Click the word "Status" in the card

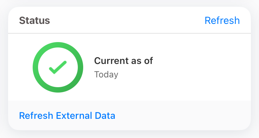pos(34,21)
